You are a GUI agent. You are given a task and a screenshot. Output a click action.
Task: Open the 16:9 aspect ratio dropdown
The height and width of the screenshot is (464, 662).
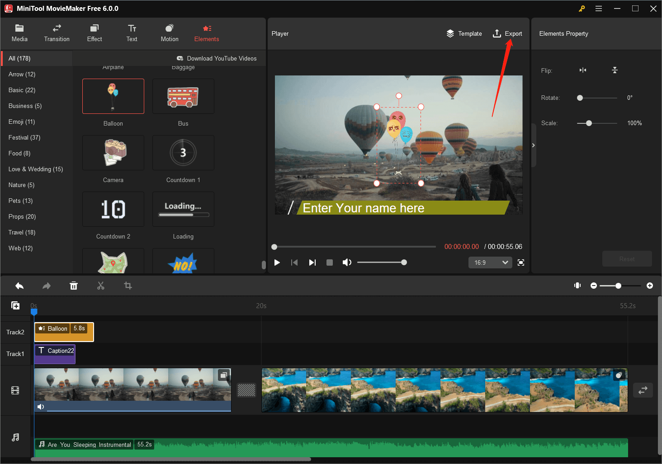(x=490, y=262)
